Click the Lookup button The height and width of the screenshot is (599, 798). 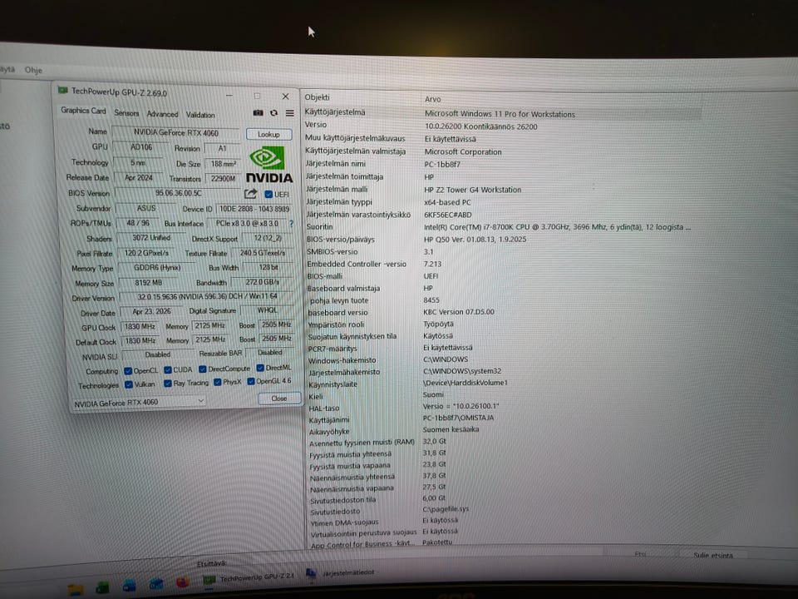(268, 135)
